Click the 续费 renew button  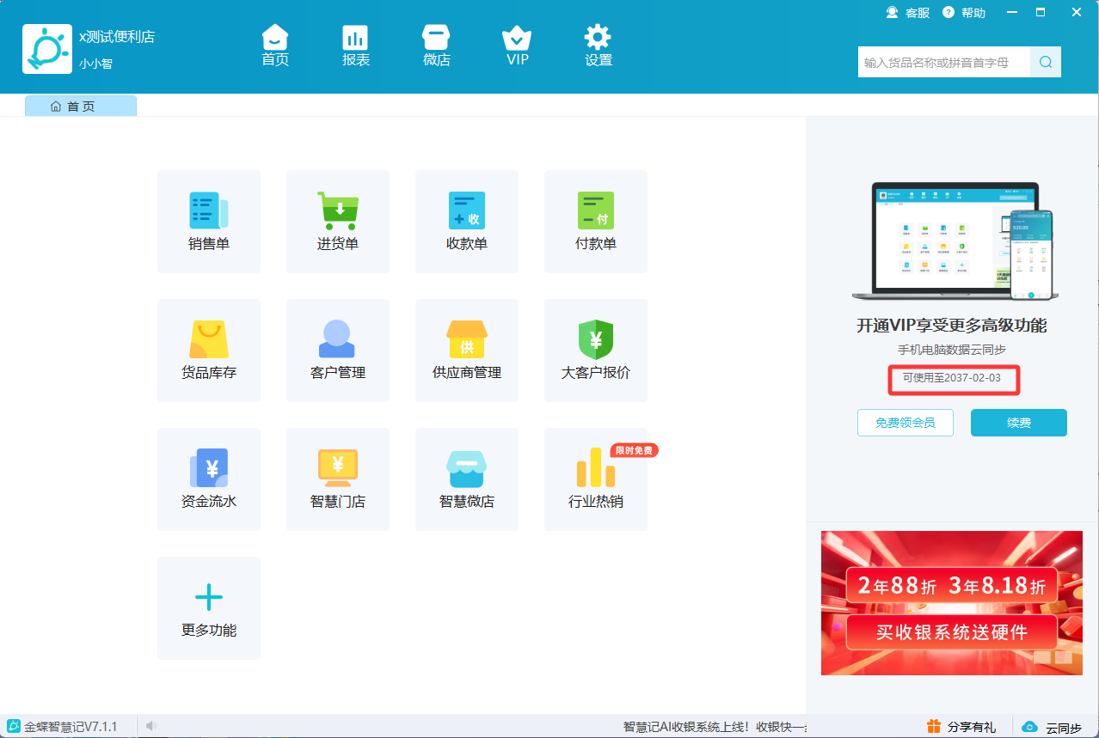coord(1019,423)
